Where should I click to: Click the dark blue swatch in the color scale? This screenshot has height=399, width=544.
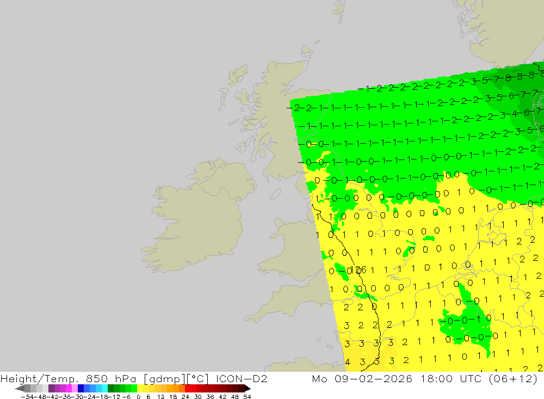pos(81,389)
